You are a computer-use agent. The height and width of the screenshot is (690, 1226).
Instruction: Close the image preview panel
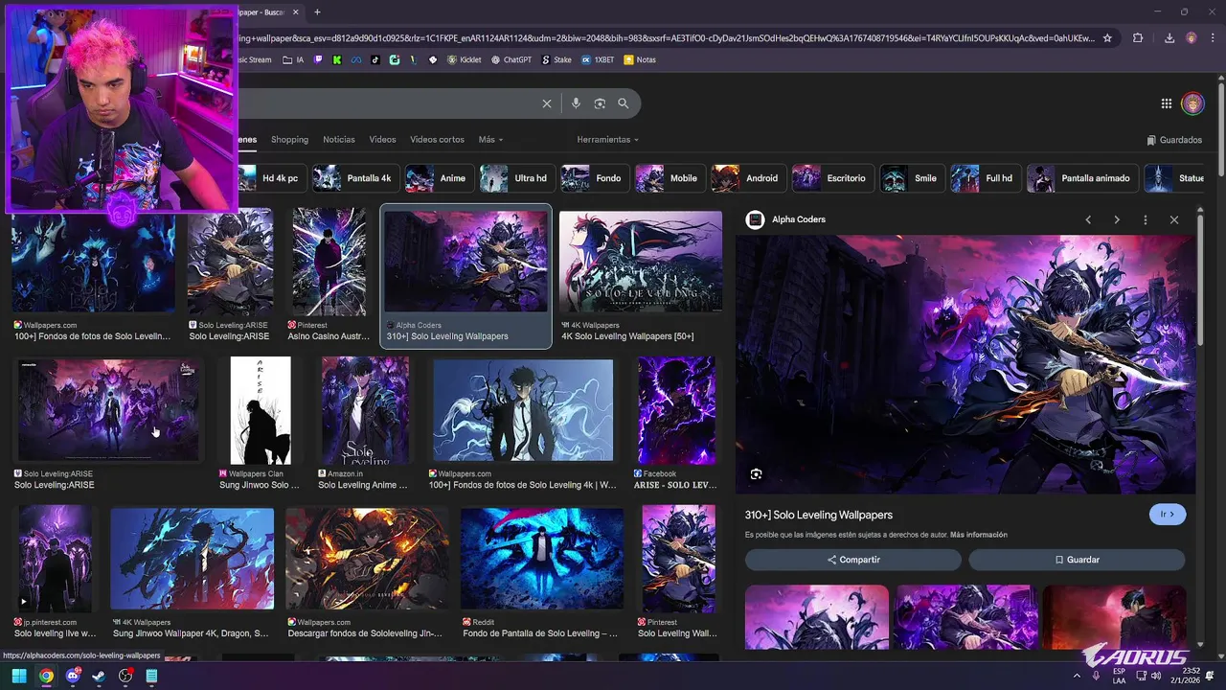click(1174, 219)
